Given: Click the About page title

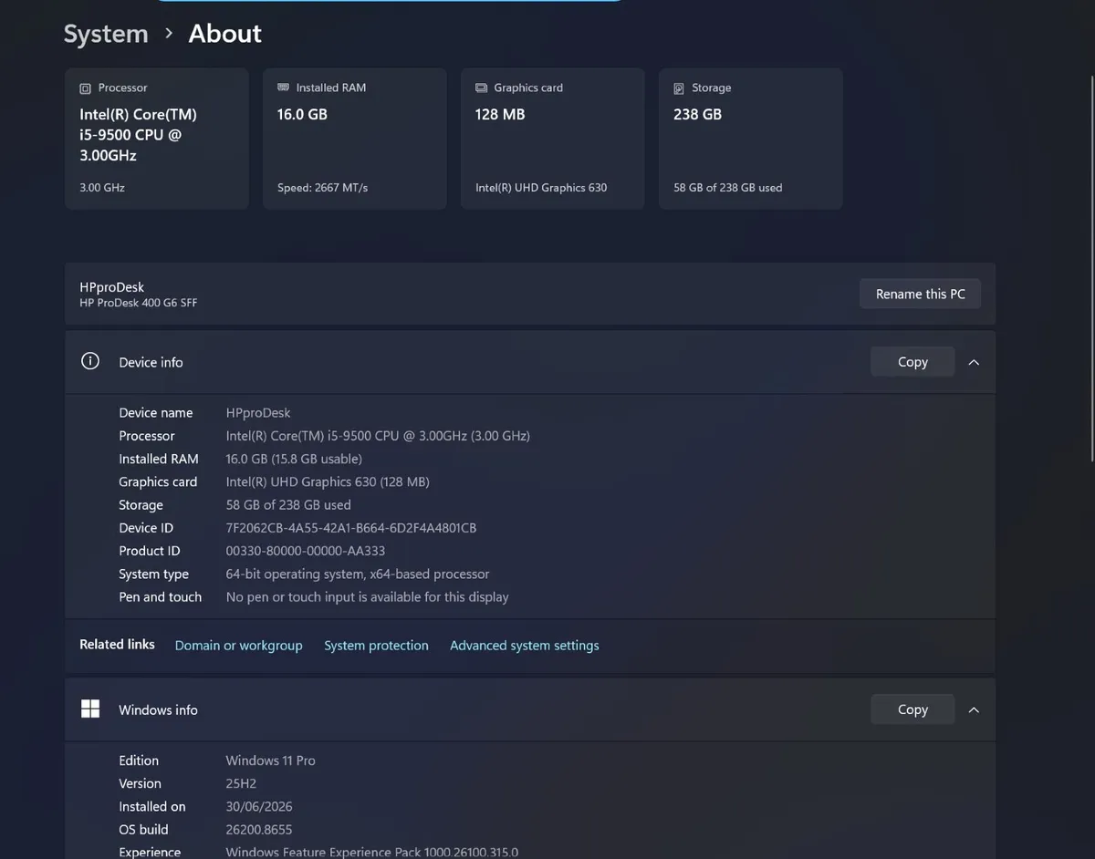Looking at the screenshot, I should pos(224,34).
